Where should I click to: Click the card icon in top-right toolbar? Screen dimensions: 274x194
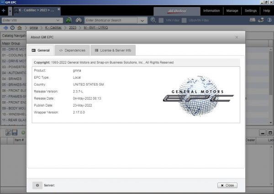pyautogui.click(x=253, y=20)
